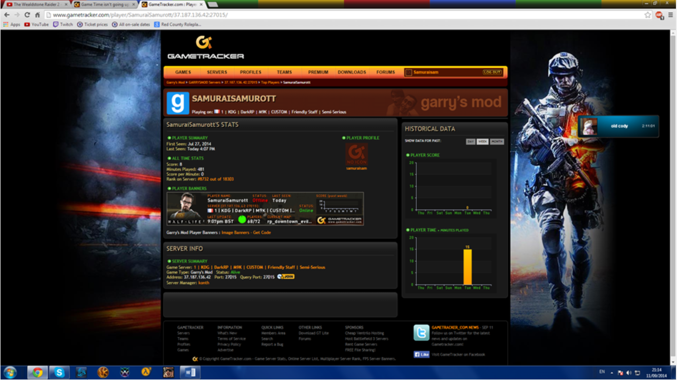Viewport: 677px width, 380px height.
Task: Open the TEAMS menu
Action: tap(284, 72)
